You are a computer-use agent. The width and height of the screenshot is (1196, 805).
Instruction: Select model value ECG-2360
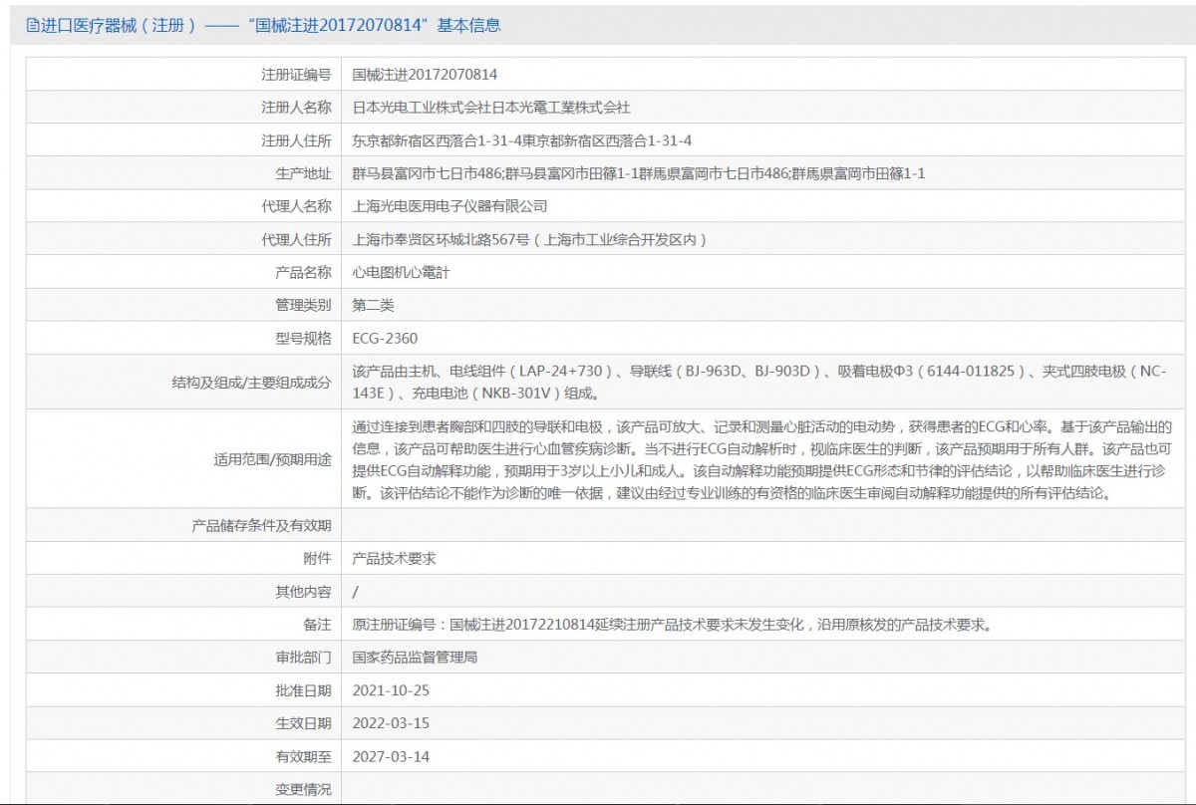385,338
